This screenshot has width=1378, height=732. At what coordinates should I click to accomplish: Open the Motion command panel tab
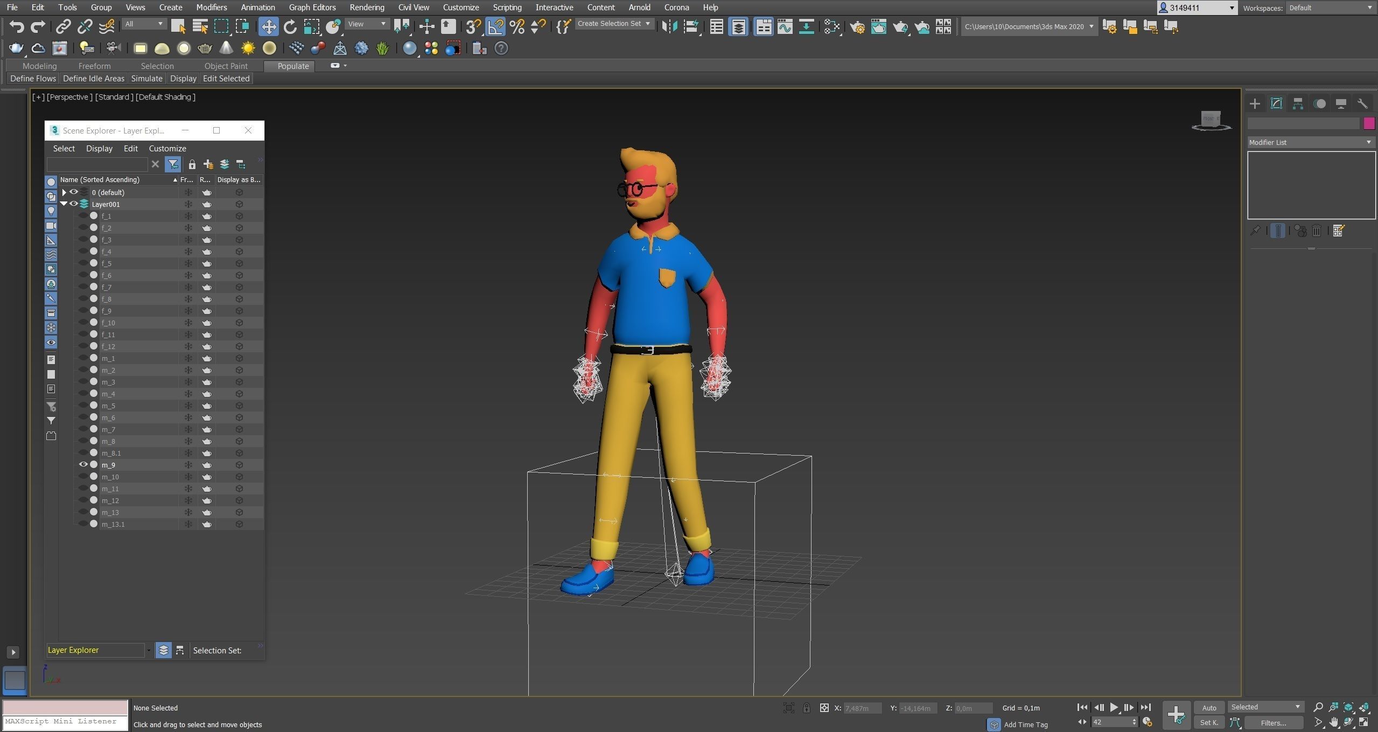pos(1319,103)
